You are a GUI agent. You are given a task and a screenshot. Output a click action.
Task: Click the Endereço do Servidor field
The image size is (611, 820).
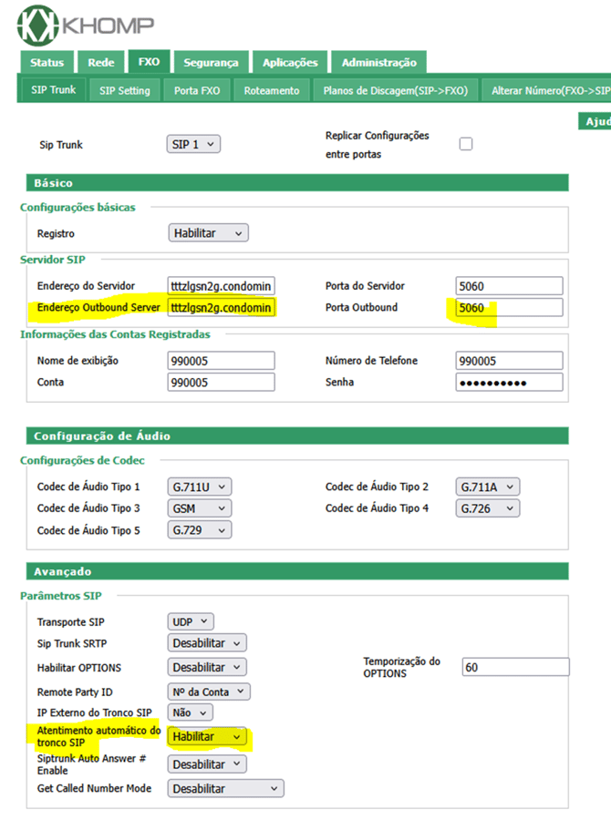point(222,285)
